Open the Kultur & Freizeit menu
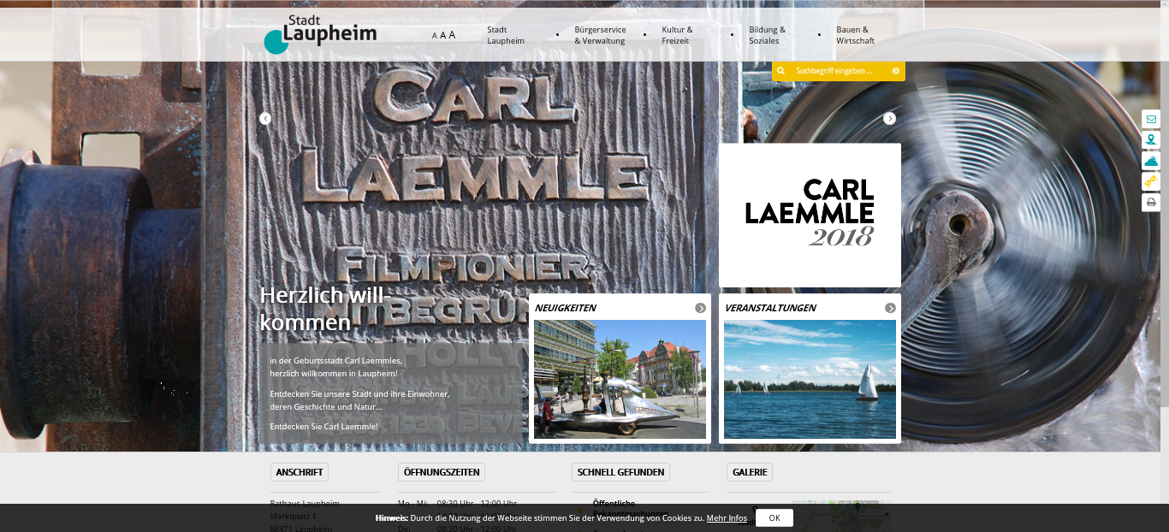This screenshot has width=1169, height=532. click(677, 35)
